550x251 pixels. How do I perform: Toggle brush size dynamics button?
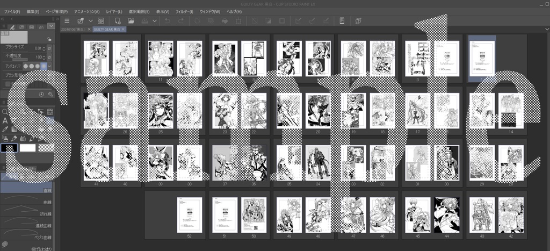(49, 48)
